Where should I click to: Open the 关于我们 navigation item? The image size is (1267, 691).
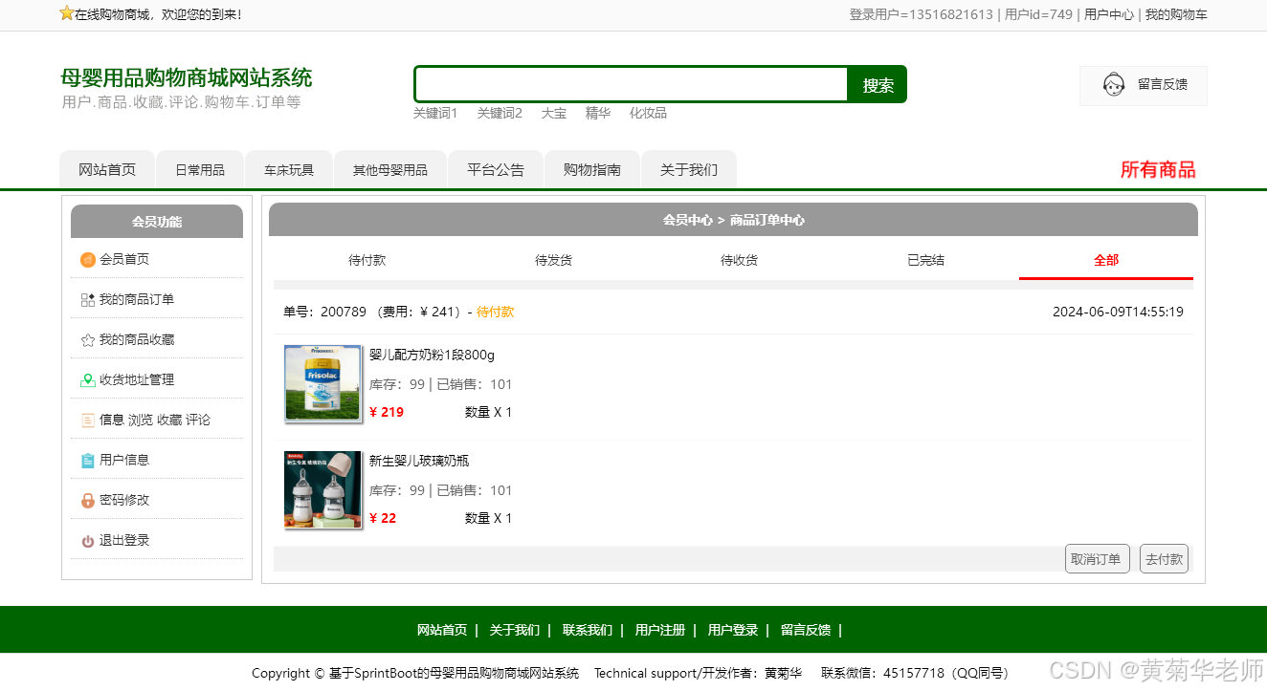[689, 170]
